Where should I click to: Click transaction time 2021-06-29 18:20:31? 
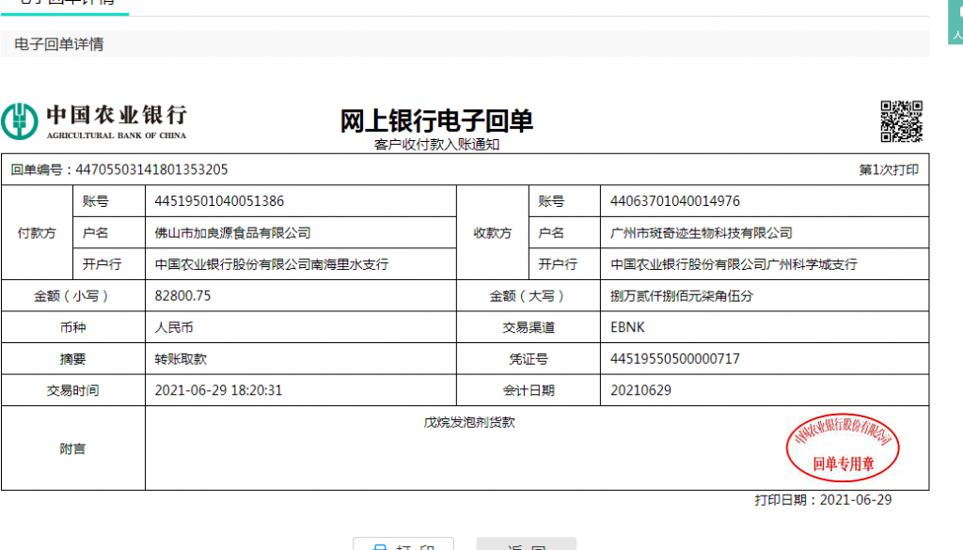click(x=218, y=390)
